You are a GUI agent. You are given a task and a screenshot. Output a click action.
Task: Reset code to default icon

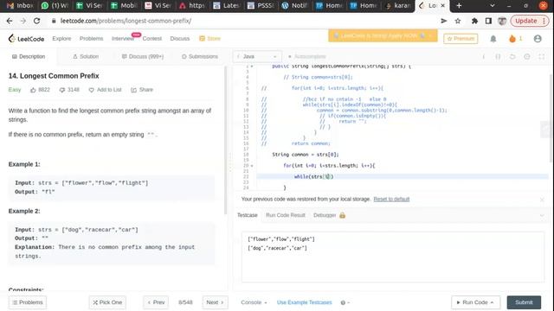(512, 56)
